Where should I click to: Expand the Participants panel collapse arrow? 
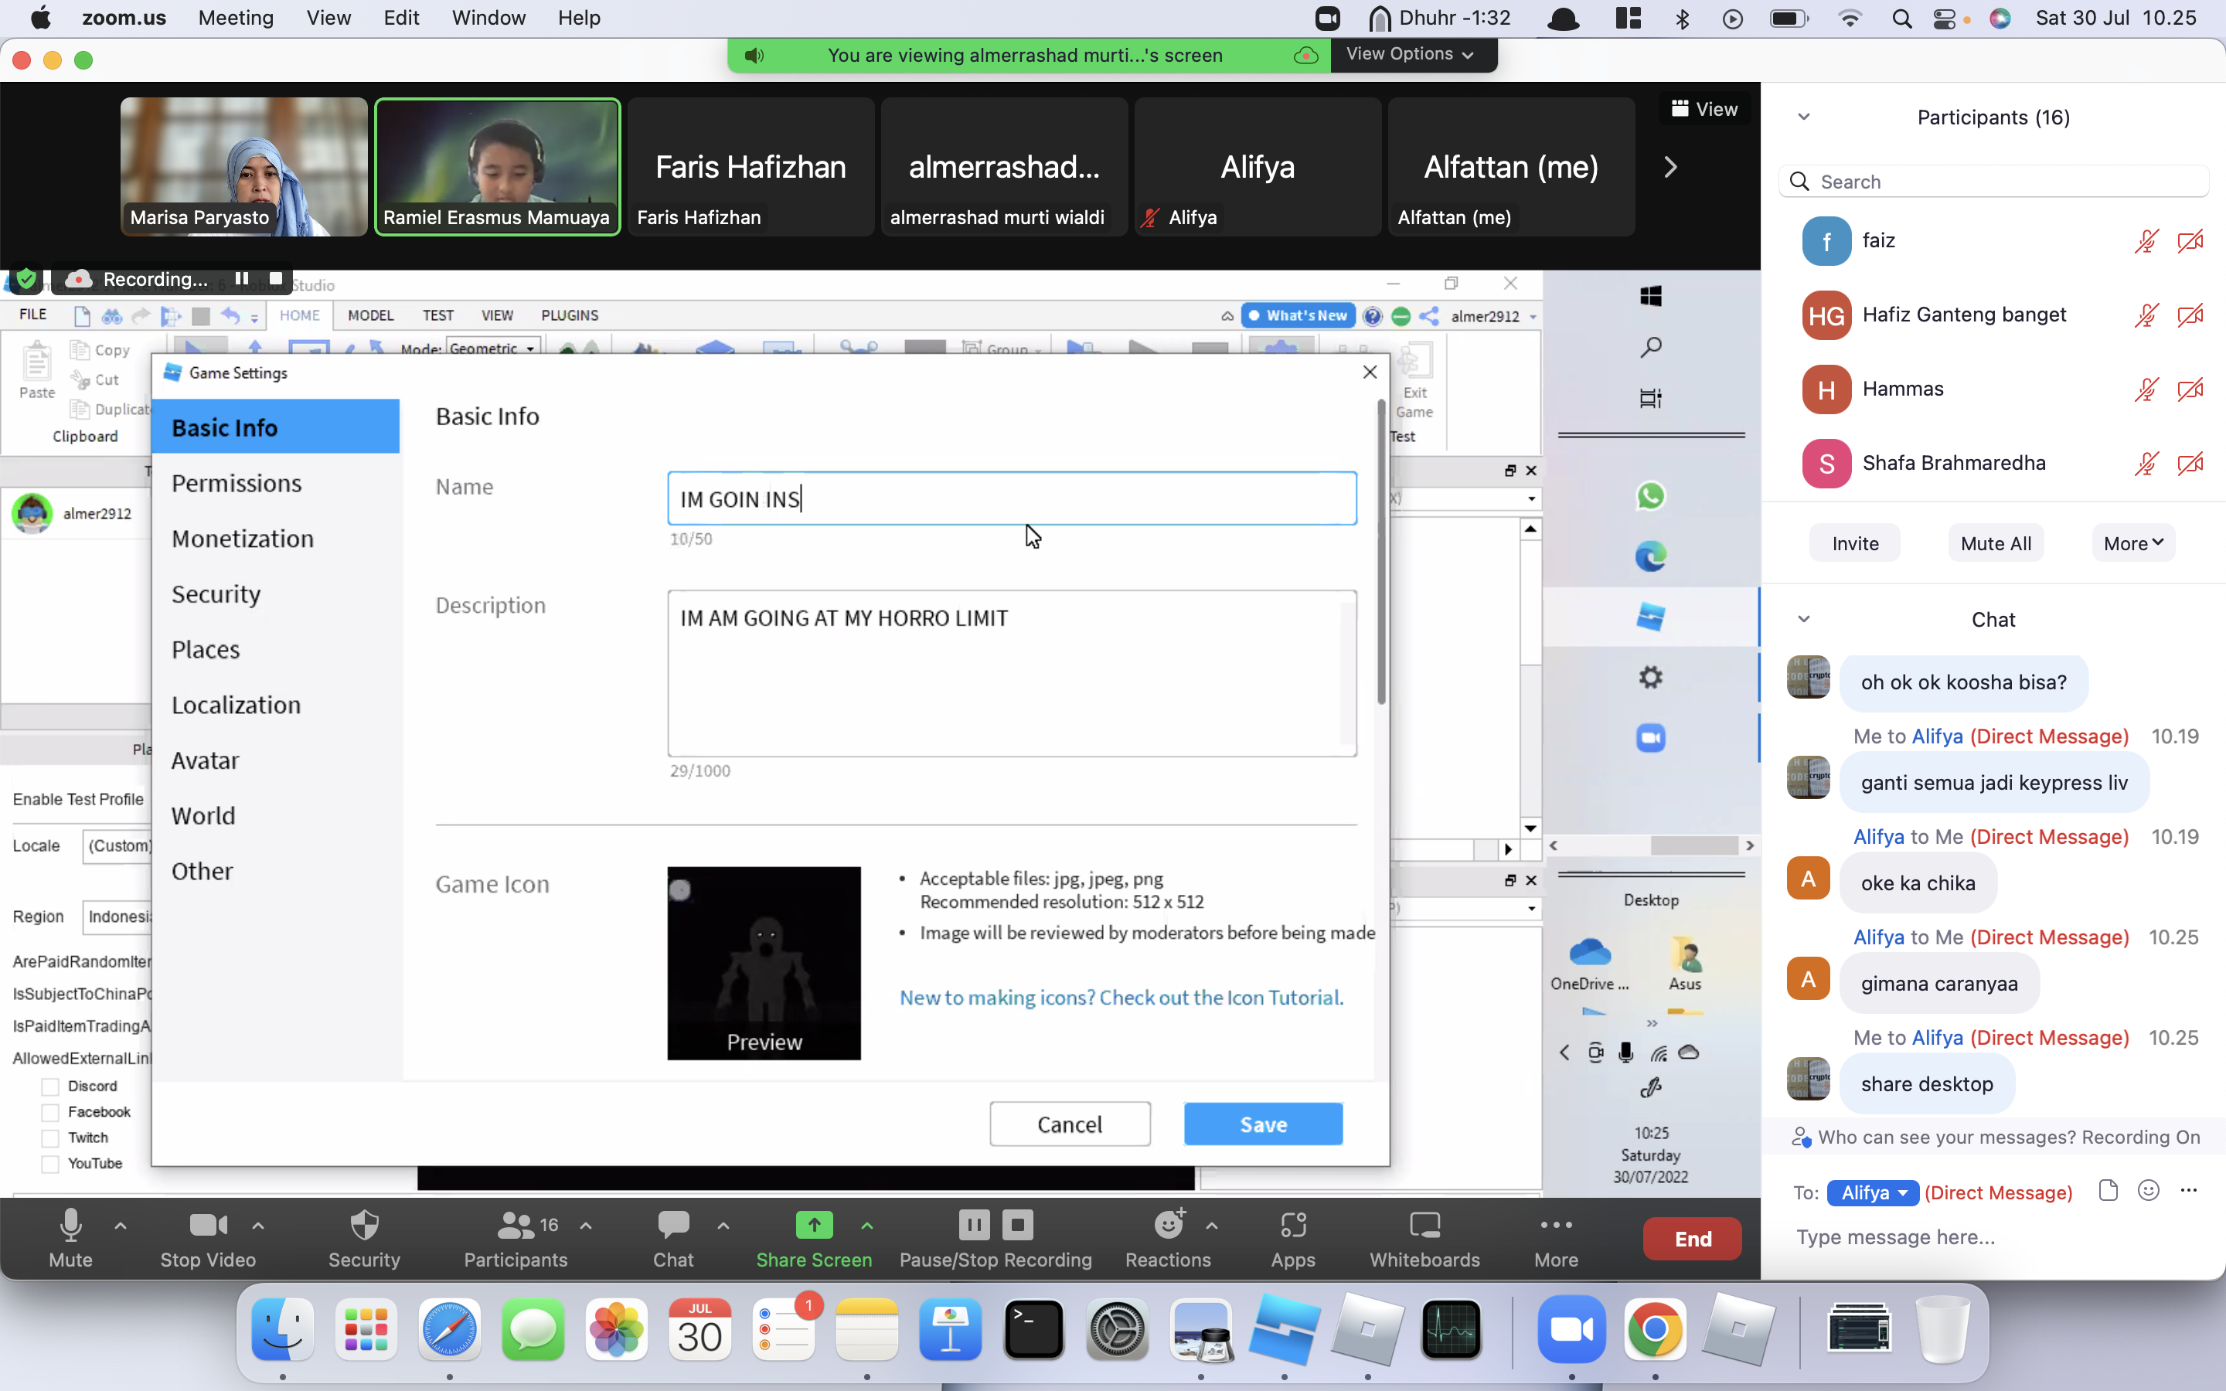[1803, 115]
